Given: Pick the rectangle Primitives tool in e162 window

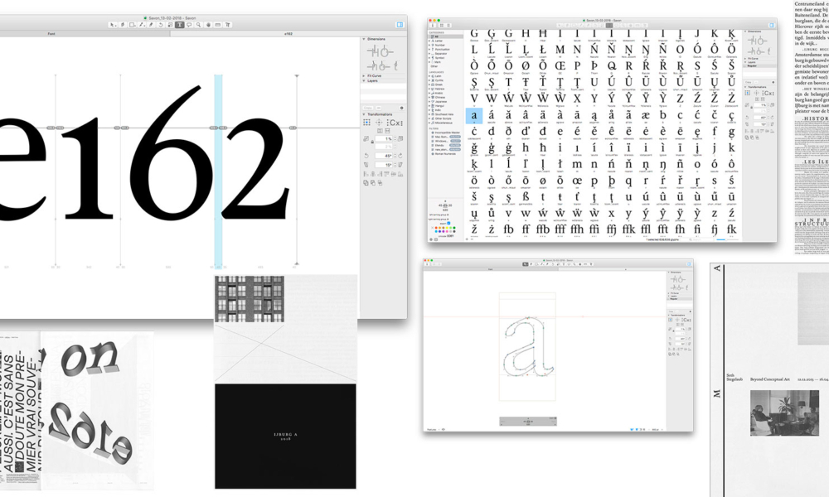Looking at the screenshot, I should 132,25.
